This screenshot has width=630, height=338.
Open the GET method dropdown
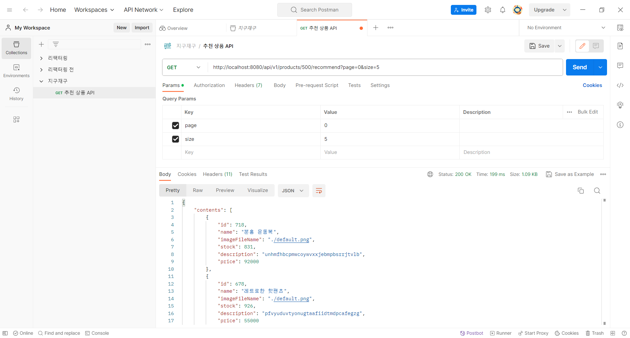184,67
